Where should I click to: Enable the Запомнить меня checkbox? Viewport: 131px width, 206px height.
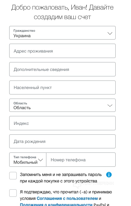(x=13, y=176)
